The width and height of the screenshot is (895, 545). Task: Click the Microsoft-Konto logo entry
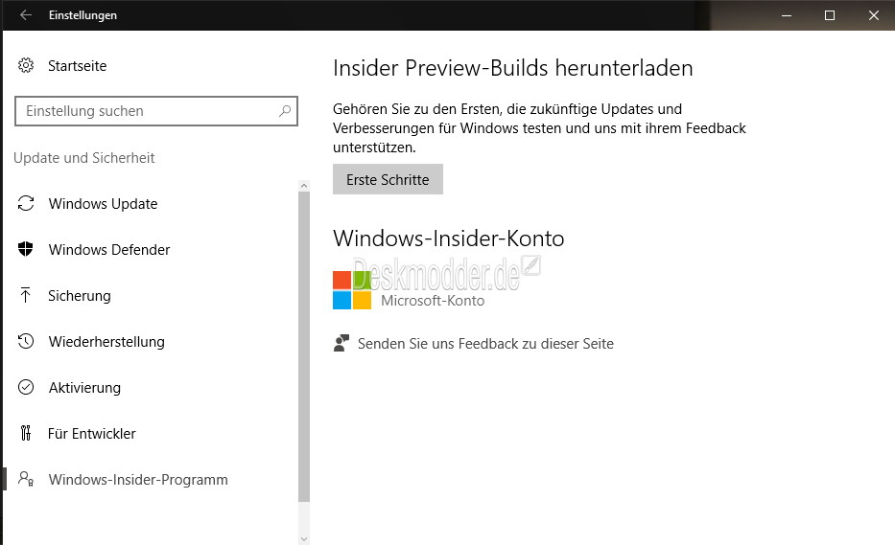409,290
